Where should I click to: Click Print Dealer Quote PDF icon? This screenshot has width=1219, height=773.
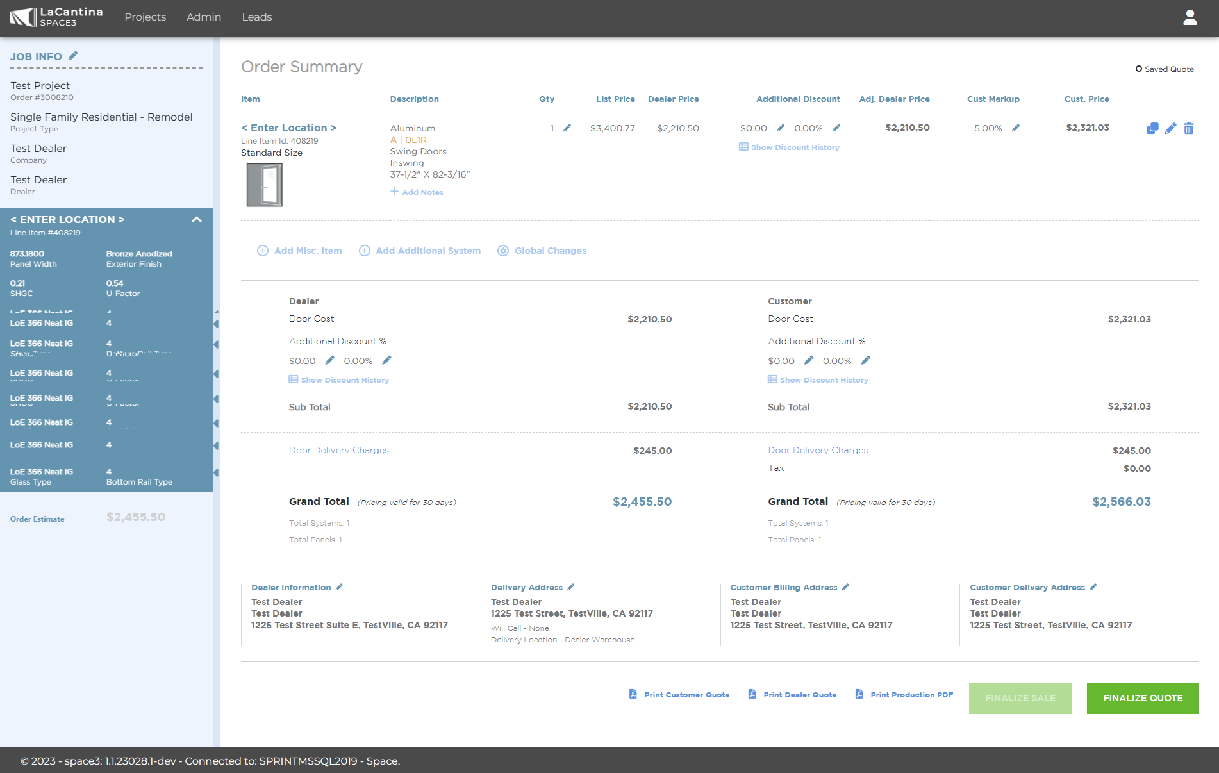point(752,694)
